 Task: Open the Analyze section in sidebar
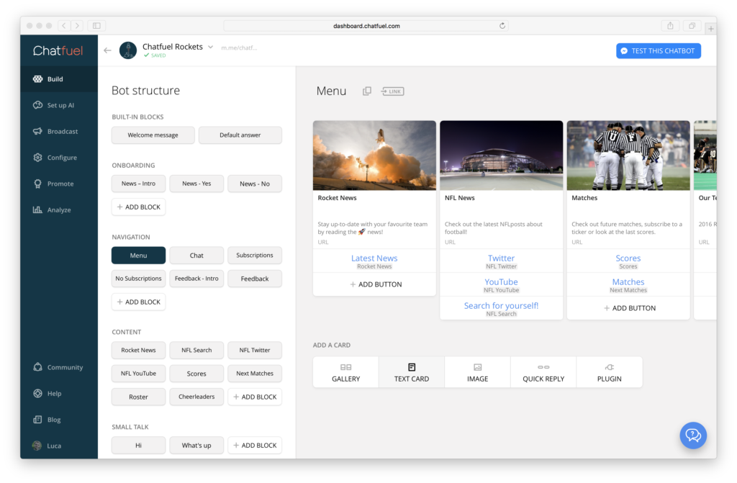58,210
